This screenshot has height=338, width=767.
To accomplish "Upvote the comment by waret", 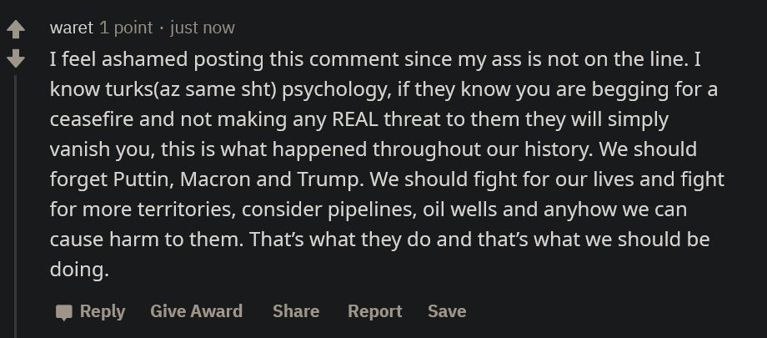I will click(x=15, y=30).
